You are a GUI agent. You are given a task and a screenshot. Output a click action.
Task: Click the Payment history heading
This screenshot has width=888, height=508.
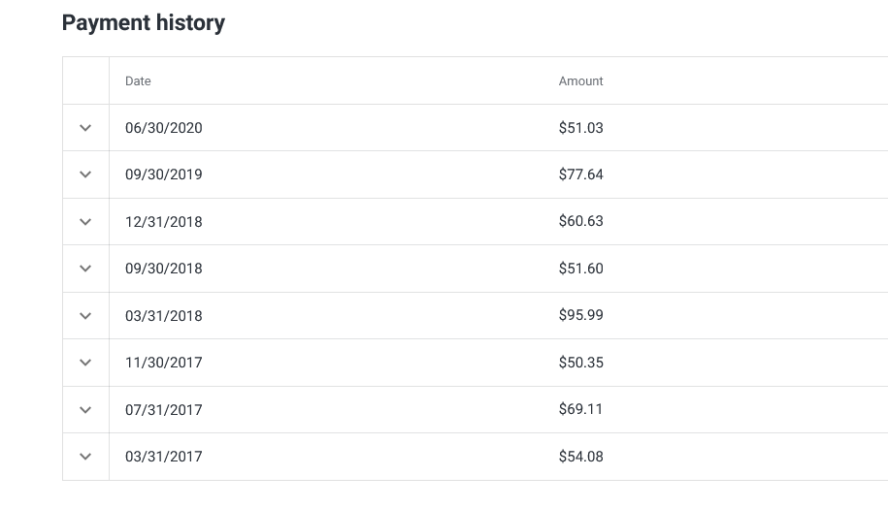(x=143, y=23)
